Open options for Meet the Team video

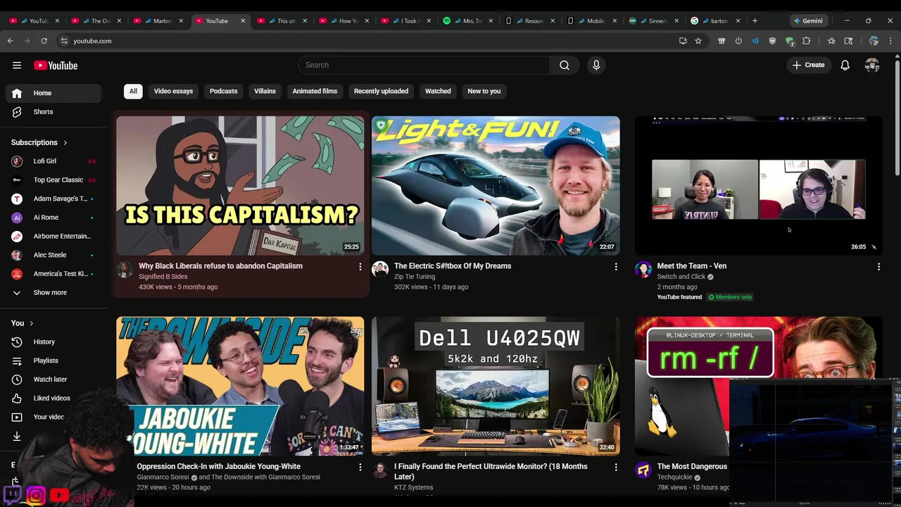coord(878,267)
